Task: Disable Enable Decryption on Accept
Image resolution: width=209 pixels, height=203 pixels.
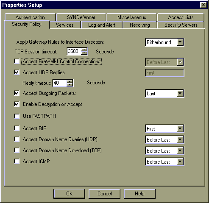Action: coord(17,104)
